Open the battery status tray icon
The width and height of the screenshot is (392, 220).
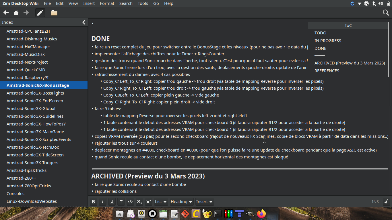(388, 3)
